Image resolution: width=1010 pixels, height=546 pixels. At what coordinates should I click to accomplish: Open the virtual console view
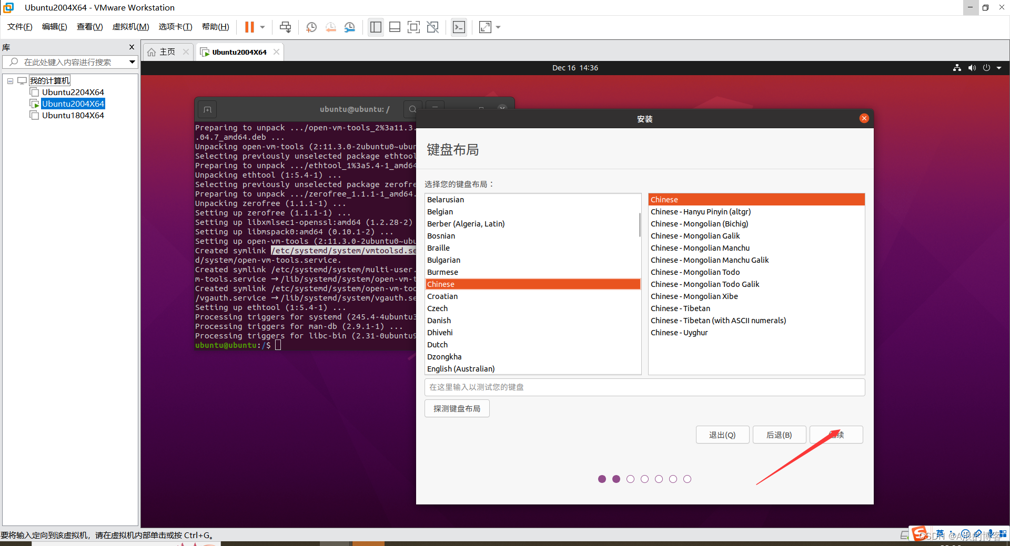[458, 27]
